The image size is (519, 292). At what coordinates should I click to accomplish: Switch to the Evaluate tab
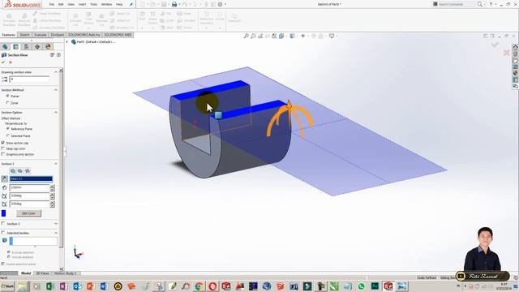coord(40,35)
